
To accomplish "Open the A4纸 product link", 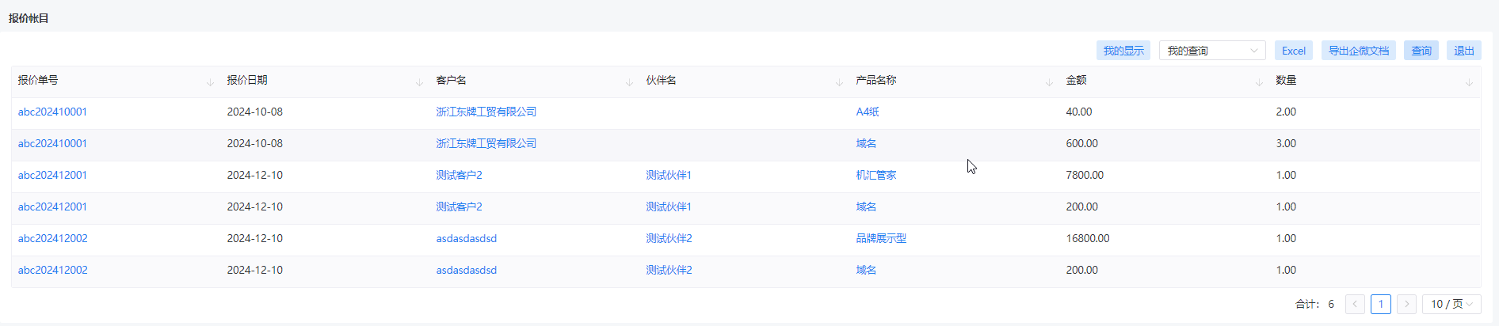I will [x=868, y=112].
